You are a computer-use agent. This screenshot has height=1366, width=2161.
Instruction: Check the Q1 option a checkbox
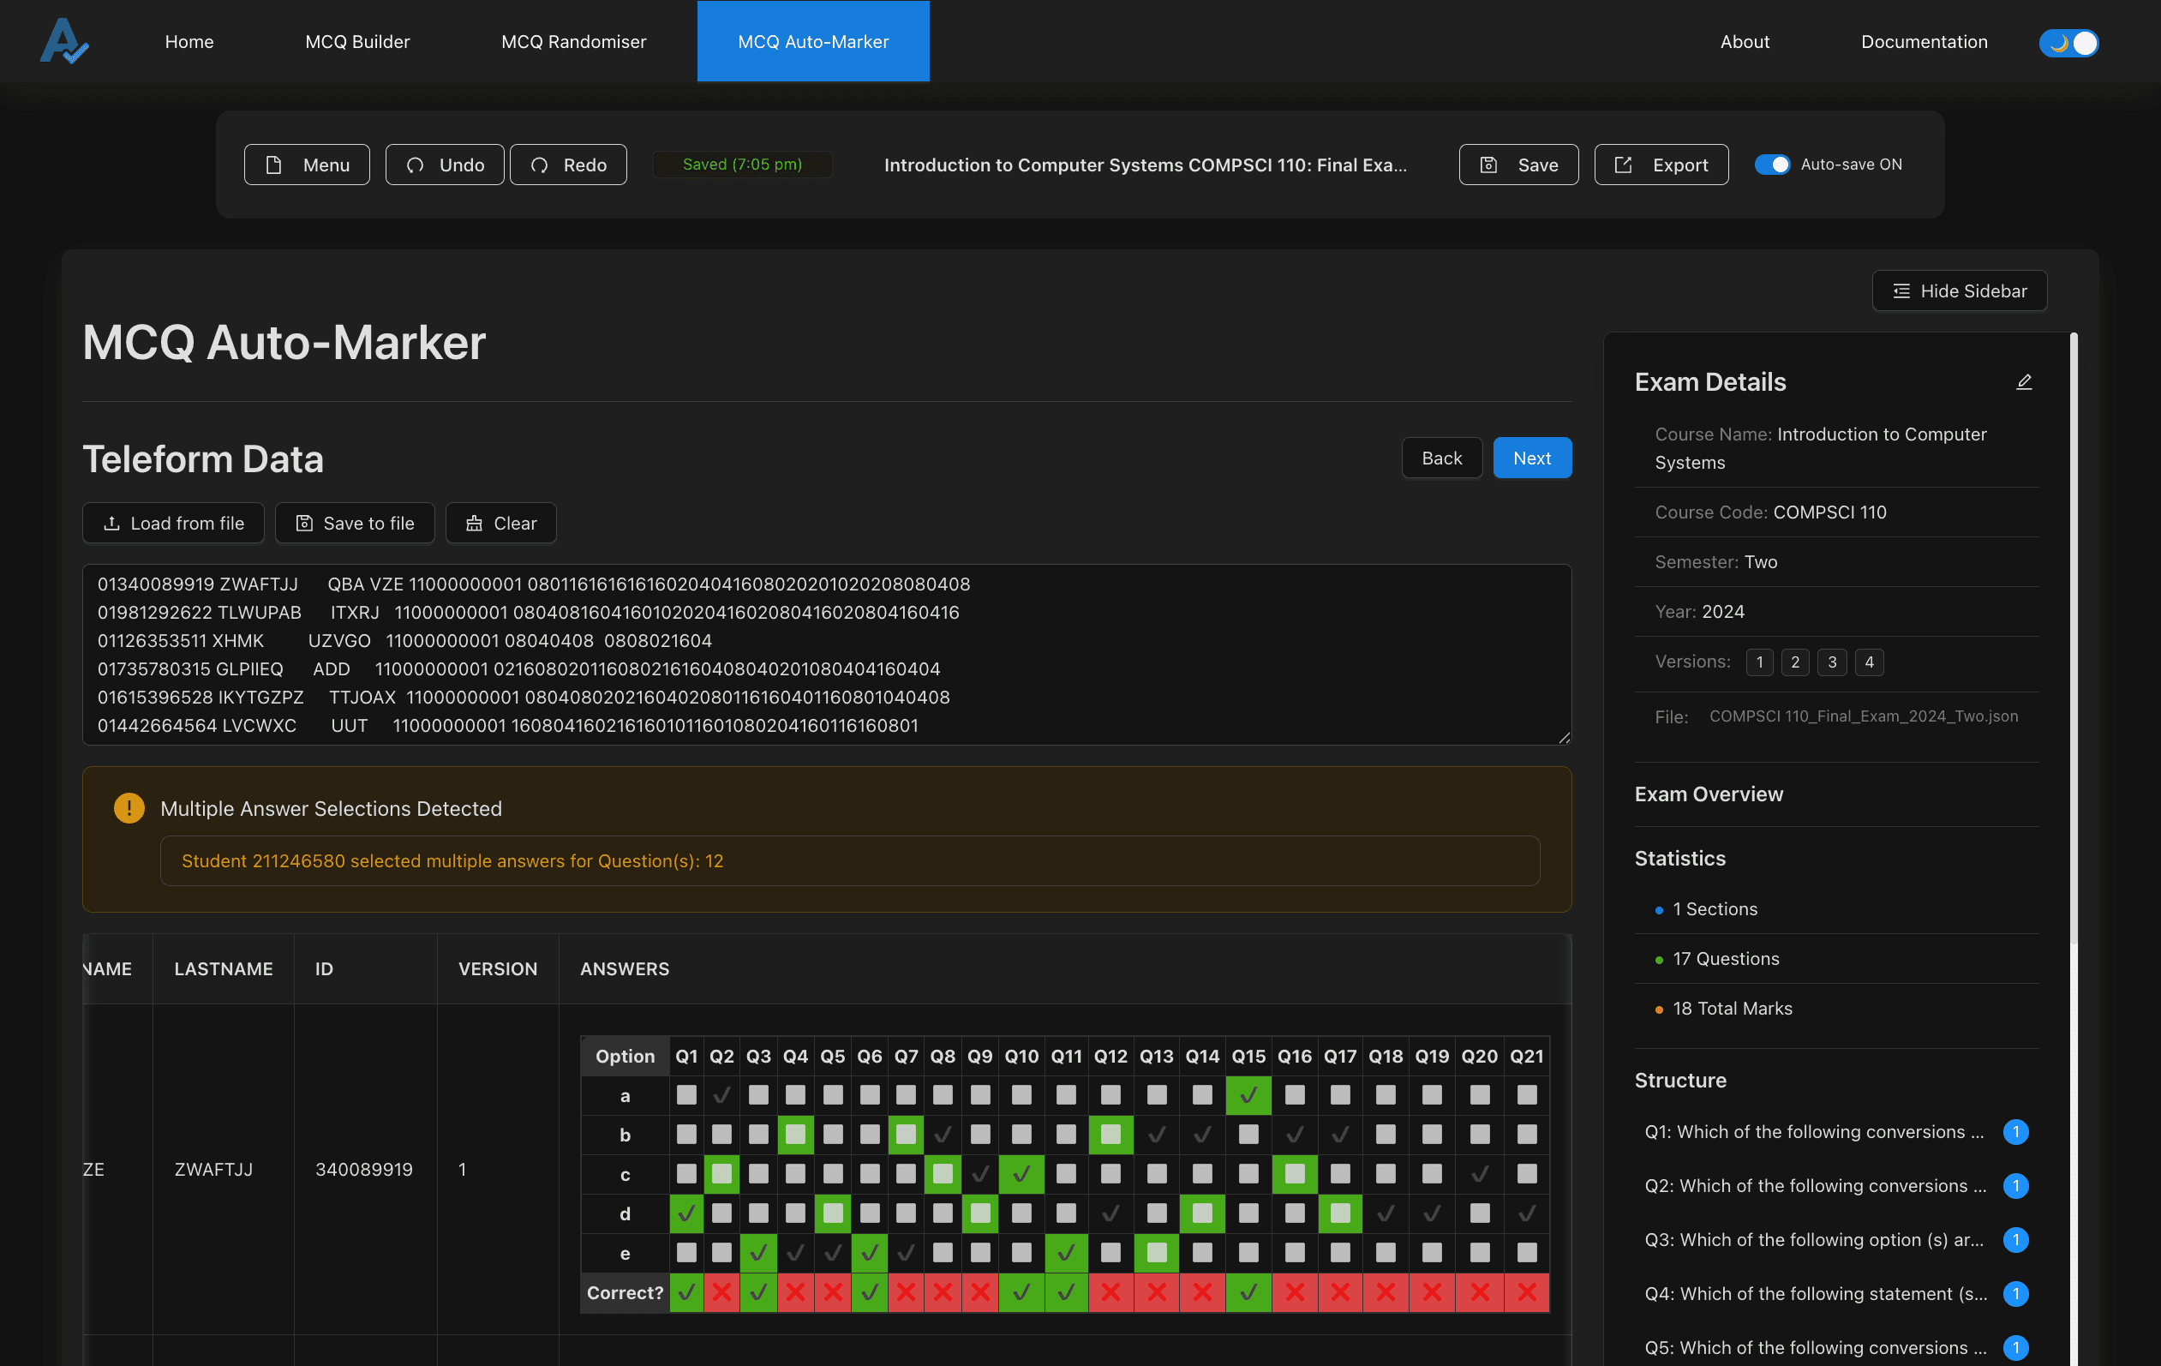click(x=686, y=1095)
